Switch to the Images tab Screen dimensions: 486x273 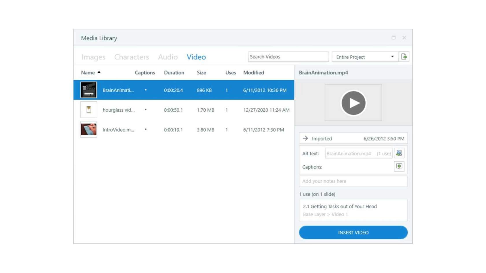(x=93, y=57)
